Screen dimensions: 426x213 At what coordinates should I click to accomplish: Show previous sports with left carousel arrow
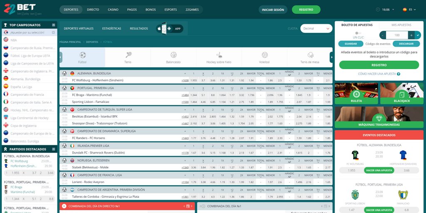pos(61,57)
